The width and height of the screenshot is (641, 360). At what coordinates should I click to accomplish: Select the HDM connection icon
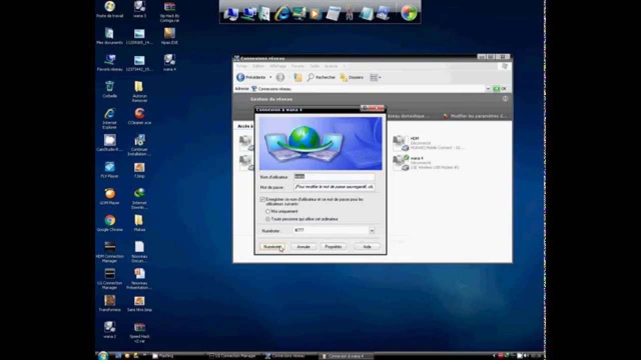click(400, 142)
